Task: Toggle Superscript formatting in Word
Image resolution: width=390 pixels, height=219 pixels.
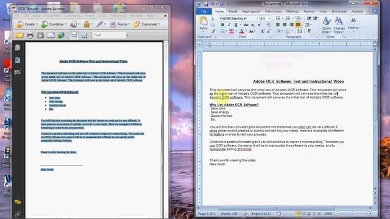Action: 259,25
